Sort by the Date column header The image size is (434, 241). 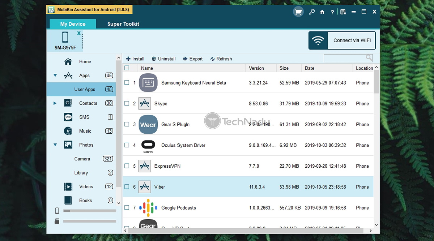[x=327, y=68]
